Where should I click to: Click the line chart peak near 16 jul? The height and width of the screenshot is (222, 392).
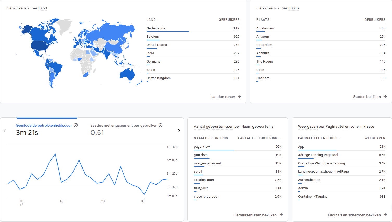click(x=55, y=154)
